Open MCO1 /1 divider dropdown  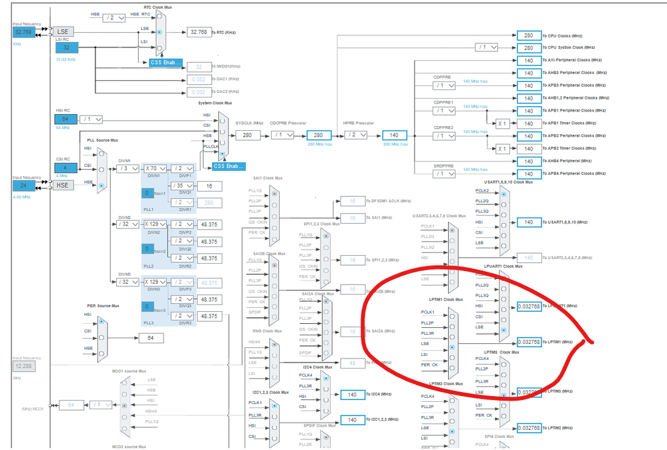tap(101, 405)
